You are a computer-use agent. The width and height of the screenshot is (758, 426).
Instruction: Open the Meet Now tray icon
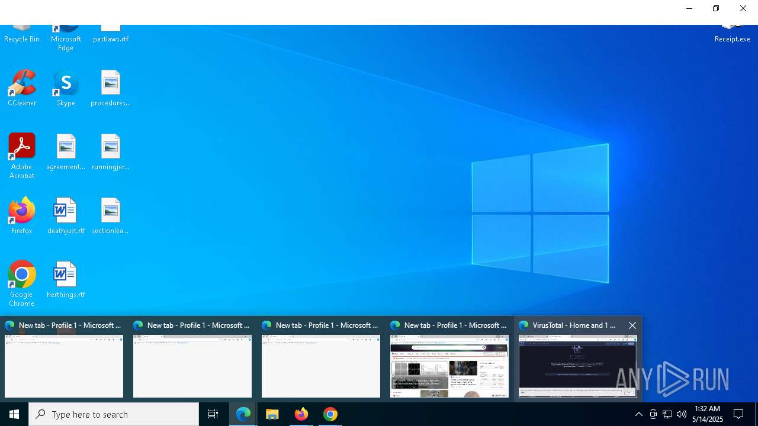[653, 414]
